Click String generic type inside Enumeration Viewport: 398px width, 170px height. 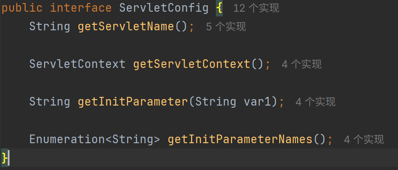(133, 139)
